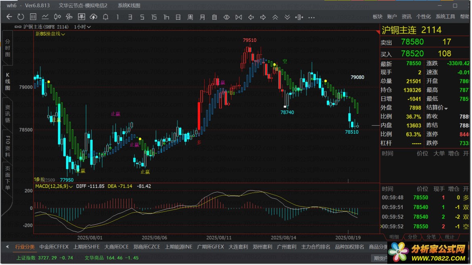Screen dimensions: 472x265
Task: Select the 统计 tab
Action: click(x=449, y=237)
